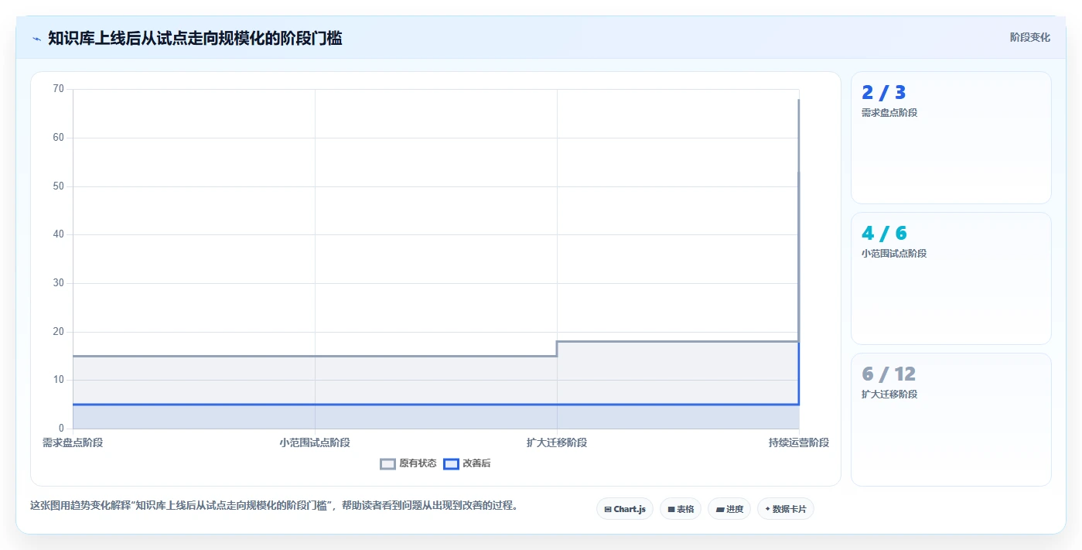Viewport: 1082px width, 550px height.
Task: Click the 扩大迁移阶段 x-axis label
Action: point(557,442)
